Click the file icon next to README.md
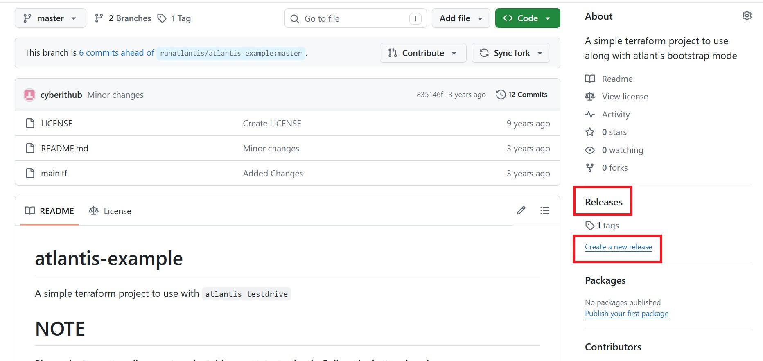Image resolution: width=763 pixels, height=361 pixels. [30, 148]
